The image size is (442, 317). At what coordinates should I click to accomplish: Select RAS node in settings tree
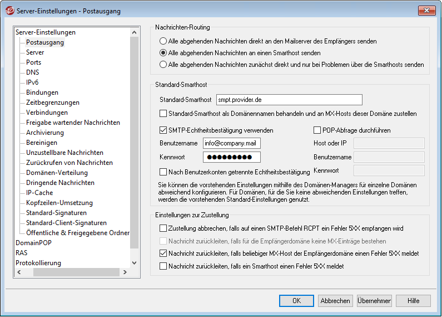click(x=22, y=253)
